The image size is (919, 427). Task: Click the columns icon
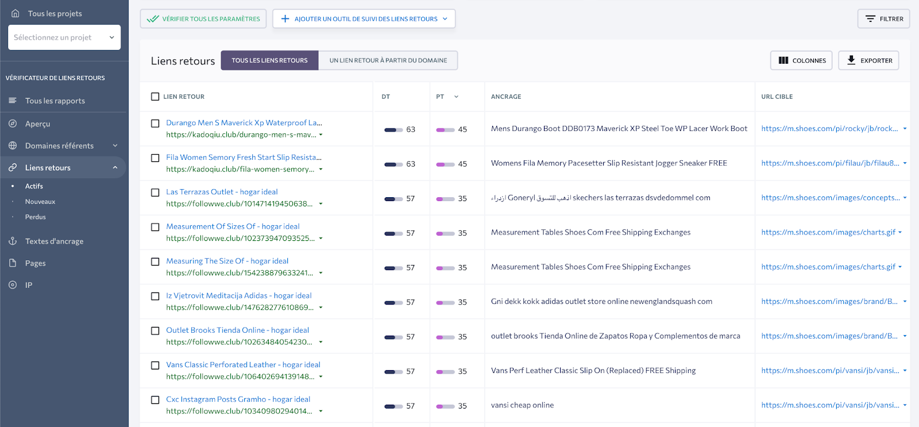[x=783, y=60]
